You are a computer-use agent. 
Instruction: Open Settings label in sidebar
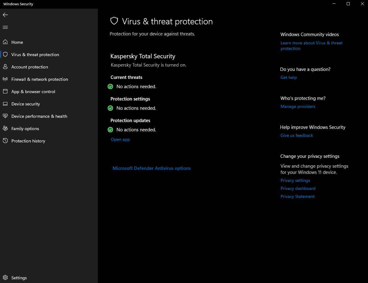click(x=19, y=278)
